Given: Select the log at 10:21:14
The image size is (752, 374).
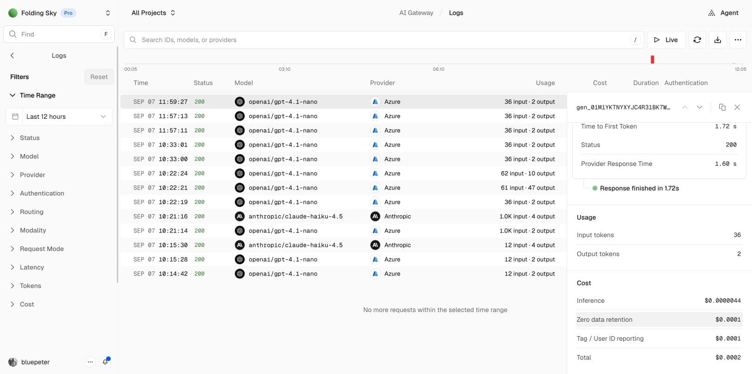Looking at the screenshot, I should click(343, 231).
